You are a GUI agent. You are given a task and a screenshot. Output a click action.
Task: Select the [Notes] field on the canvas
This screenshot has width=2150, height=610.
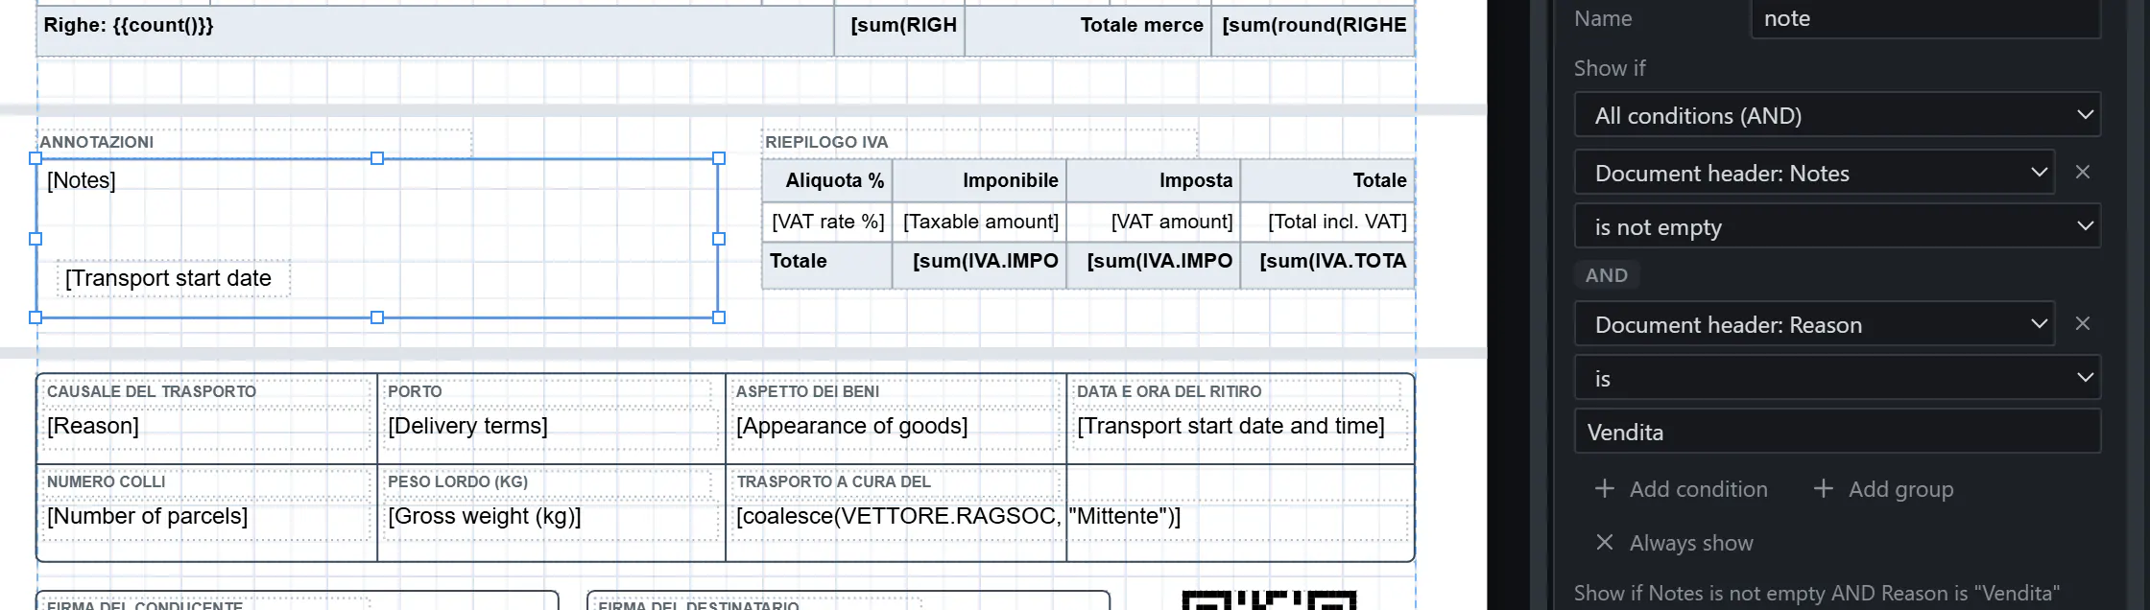[82, 180]
